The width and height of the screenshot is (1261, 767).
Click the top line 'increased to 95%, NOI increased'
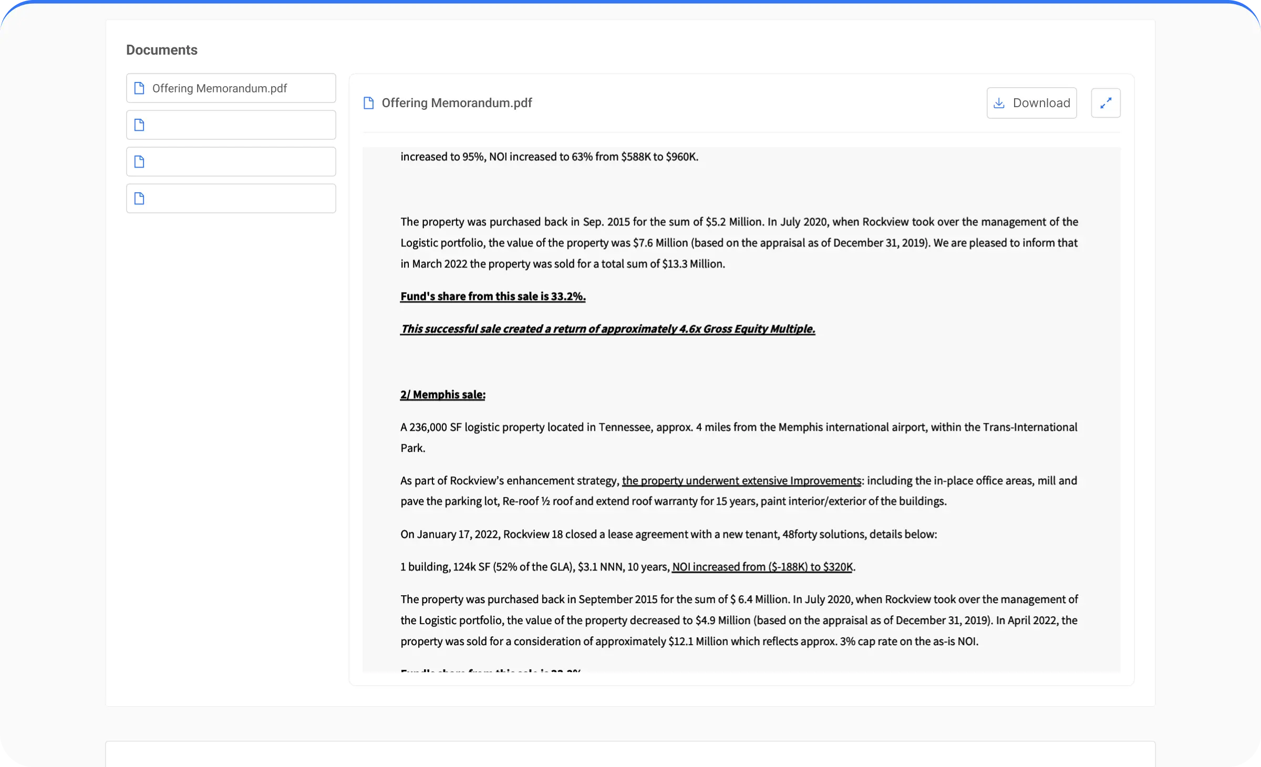tap(549, 157)
